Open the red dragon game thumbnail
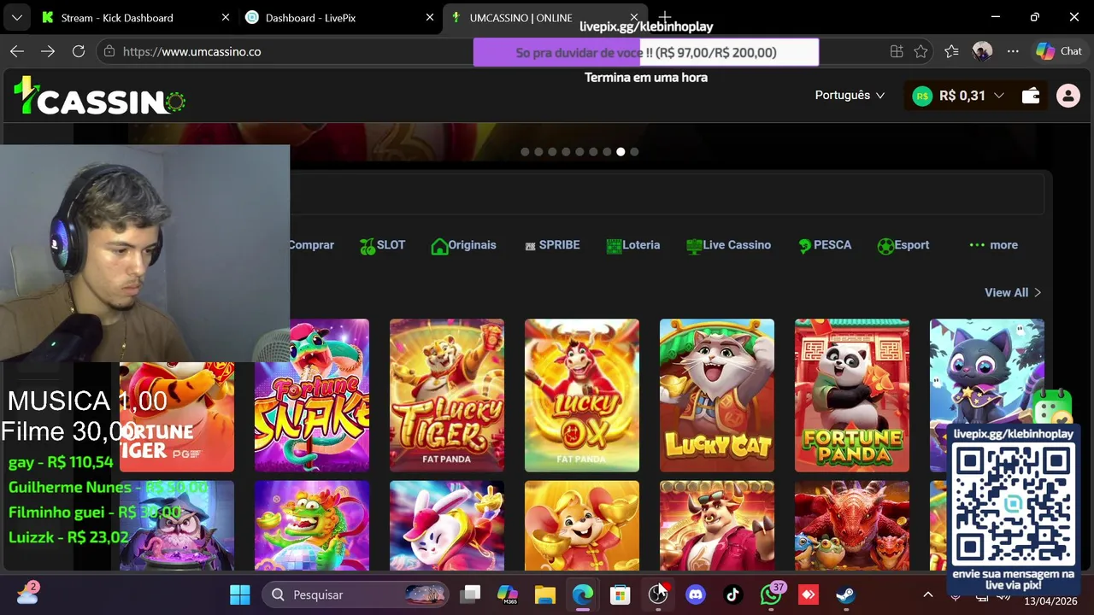This screenshot has height=615, width=1094. 852,525
